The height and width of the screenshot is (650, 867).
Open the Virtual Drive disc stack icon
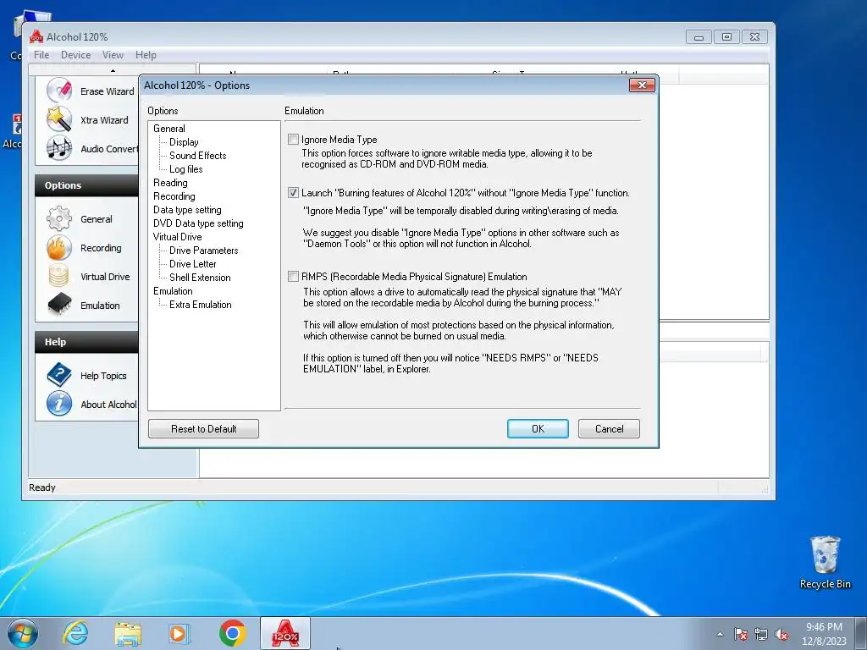point(59,277)
